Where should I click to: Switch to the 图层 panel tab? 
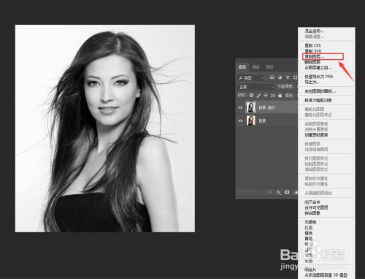(242, 66)
